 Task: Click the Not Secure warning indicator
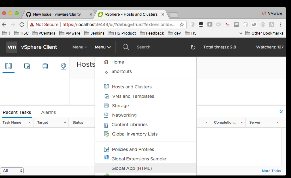pyautogui.click(x=44, y=25)
